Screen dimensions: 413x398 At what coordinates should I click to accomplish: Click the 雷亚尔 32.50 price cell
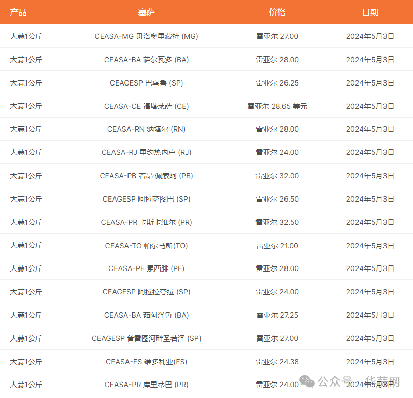pos(277,222)
